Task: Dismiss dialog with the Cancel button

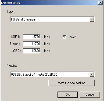Action: (x=90, y=95)
